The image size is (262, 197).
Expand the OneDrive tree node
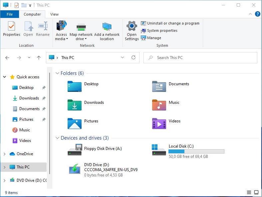[5, 154]
